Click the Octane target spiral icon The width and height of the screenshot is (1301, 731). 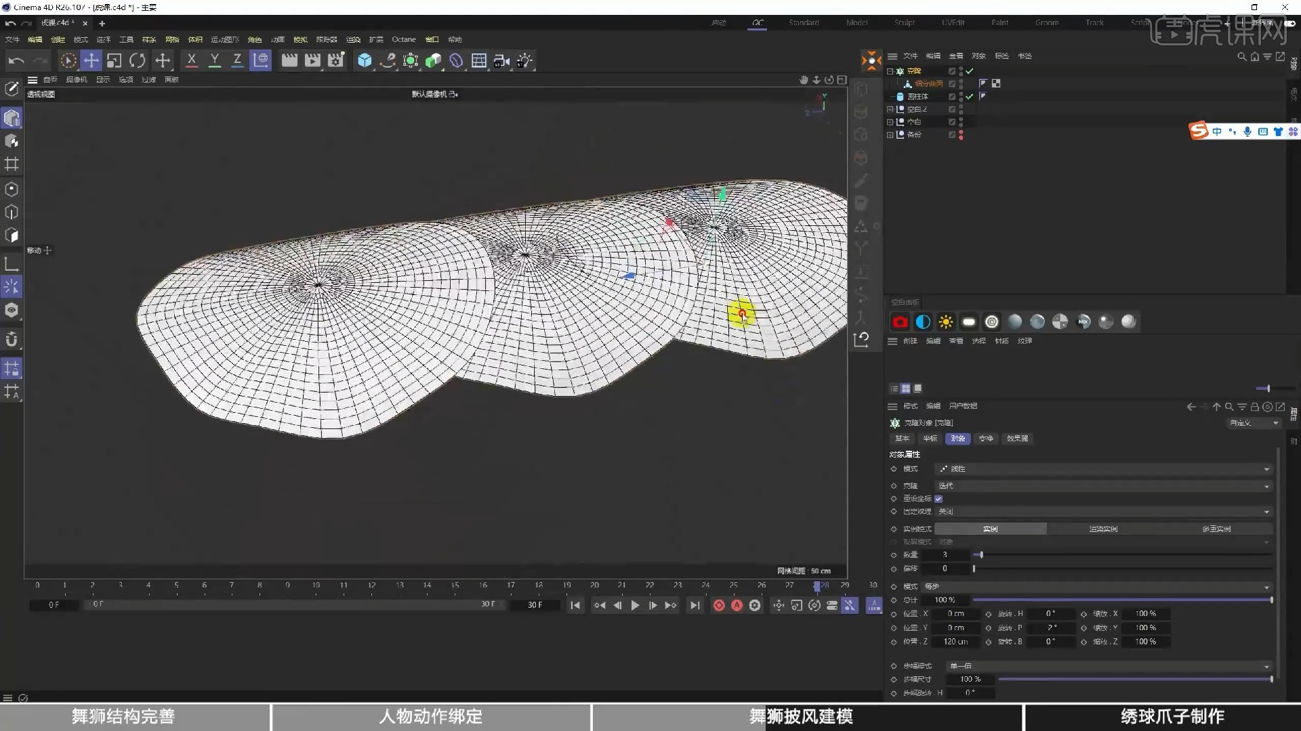coord(992,322)
